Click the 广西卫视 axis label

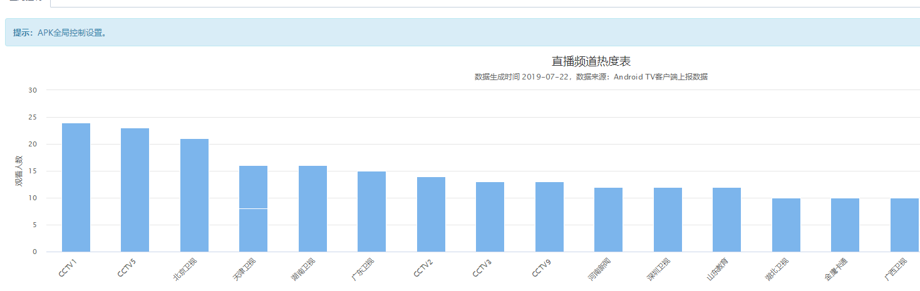tap(894, 268)
